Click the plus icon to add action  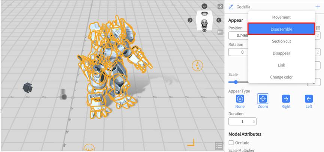pos(318,7)
